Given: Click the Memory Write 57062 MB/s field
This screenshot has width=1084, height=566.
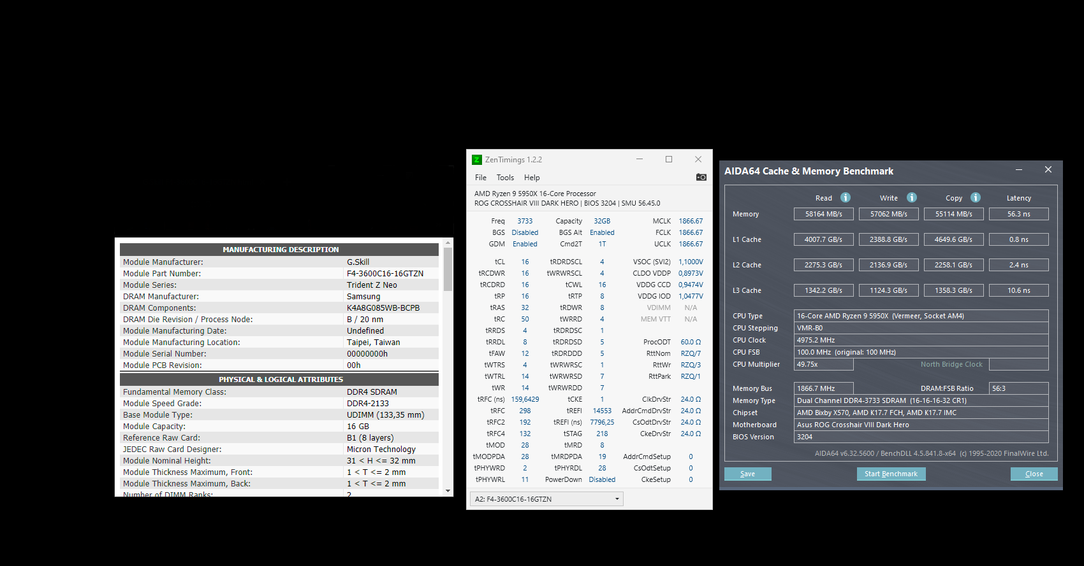Looking at the screenshot, I should [x=889, y=214].
